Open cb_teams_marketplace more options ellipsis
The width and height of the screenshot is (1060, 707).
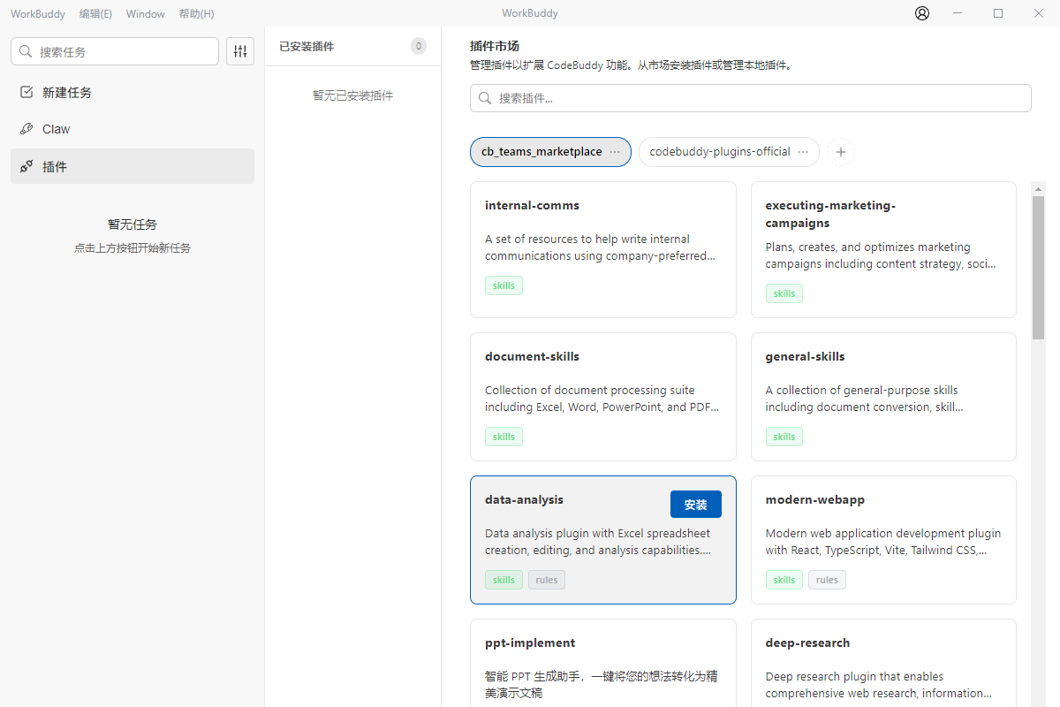tap(615, 152)
